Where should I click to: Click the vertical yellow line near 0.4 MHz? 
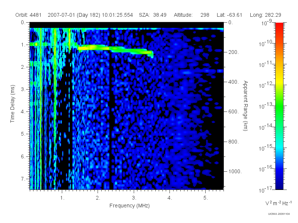pyautogui.click(x=41, y=109)
